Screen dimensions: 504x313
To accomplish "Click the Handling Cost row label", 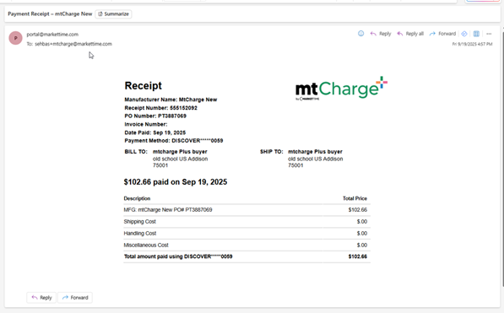I will pyautogui.click(x=140, y=234).
